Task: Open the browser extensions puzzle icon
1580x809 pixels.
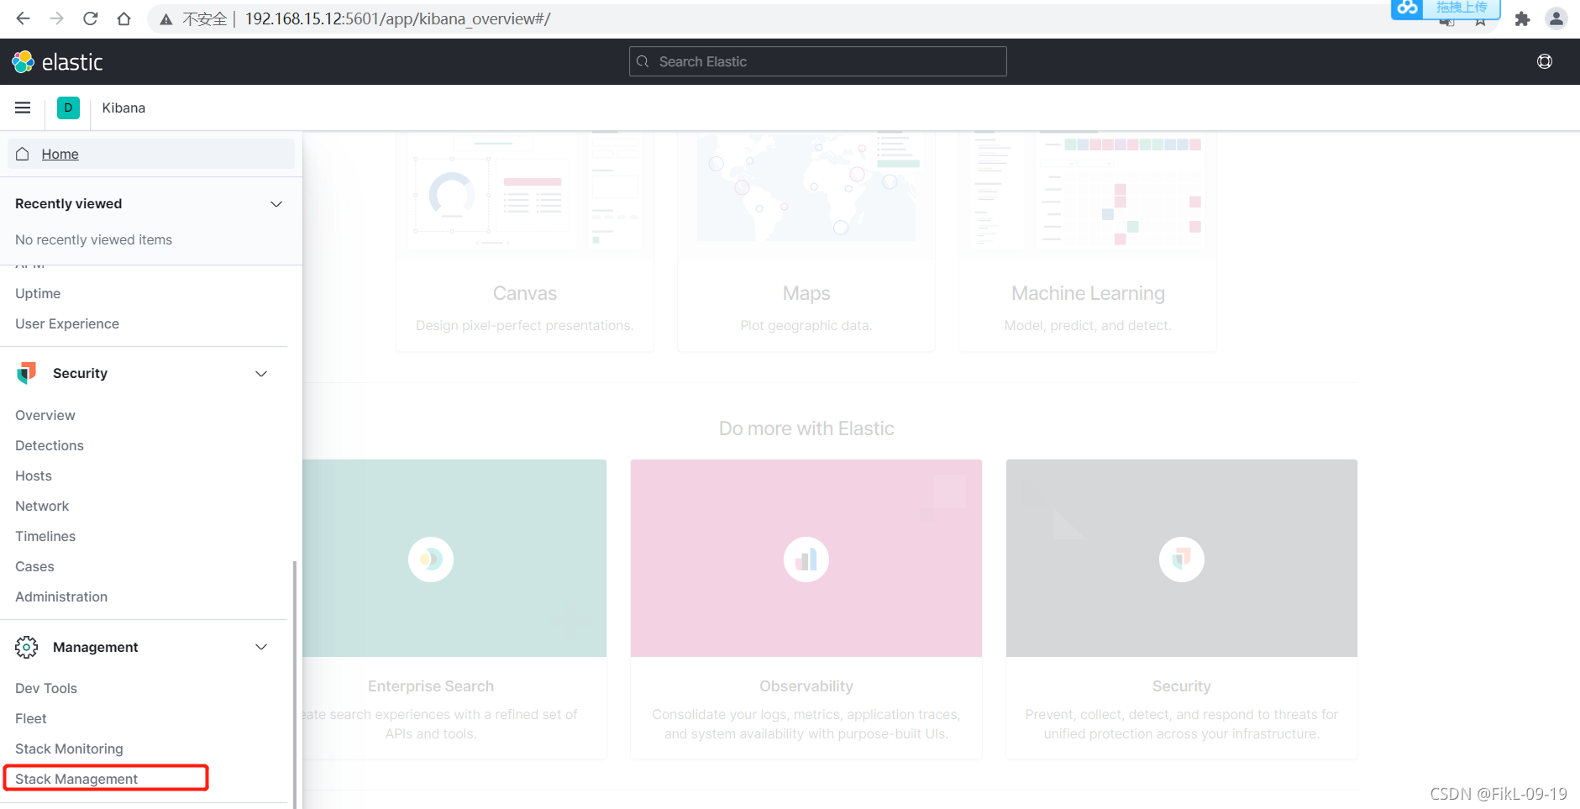Action: pos(1522,18)
